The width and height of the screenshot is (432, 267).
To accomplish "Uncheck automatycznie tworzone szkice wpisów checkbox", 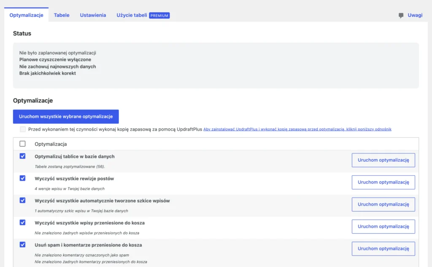I will 23,200.
